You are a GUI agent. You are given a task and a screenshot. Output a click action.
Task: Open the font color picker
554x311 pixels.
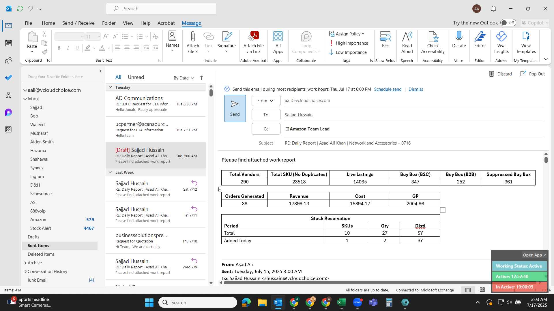point(109,48)
